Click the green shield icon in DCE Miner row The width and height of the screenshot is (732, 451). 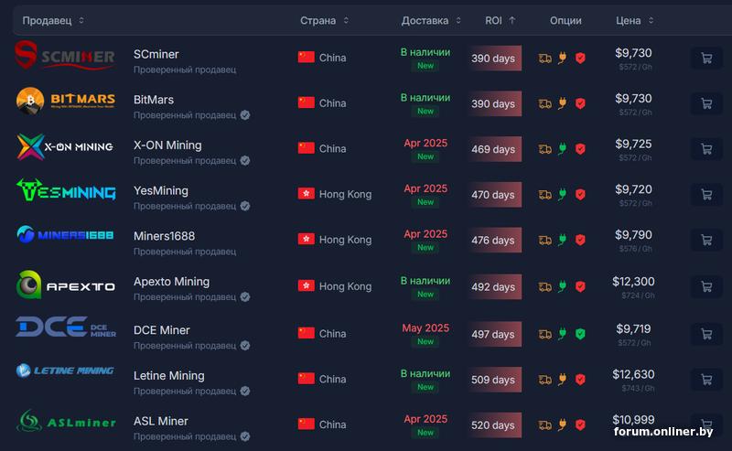pos(580,334)
